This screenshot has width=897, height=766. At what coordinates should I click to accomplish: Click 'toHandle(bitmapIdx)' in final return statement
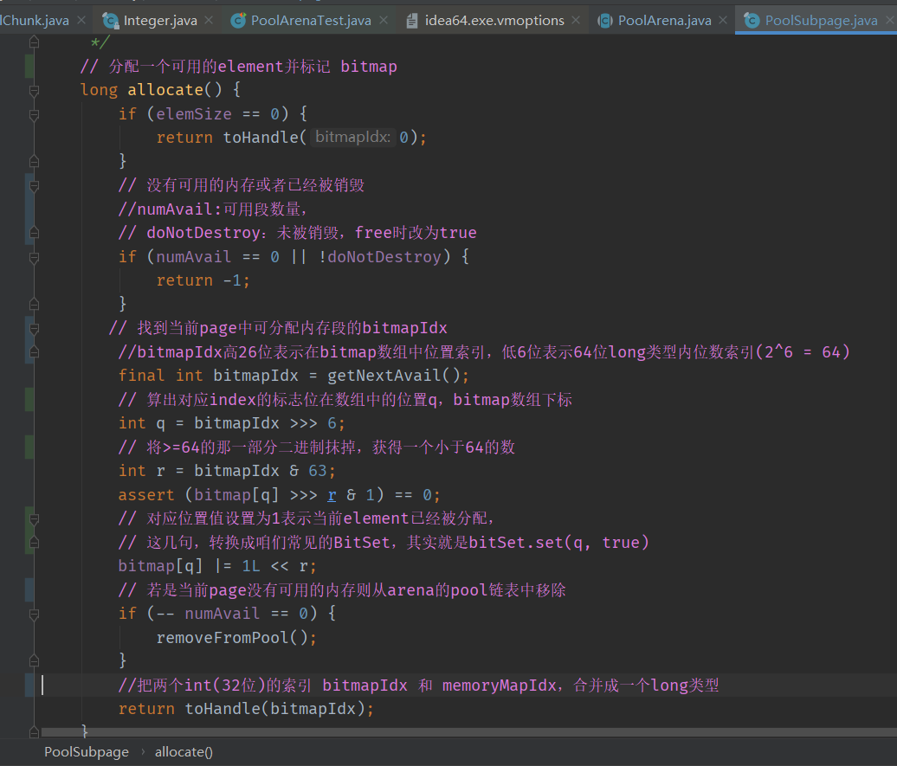click(274, 709)
